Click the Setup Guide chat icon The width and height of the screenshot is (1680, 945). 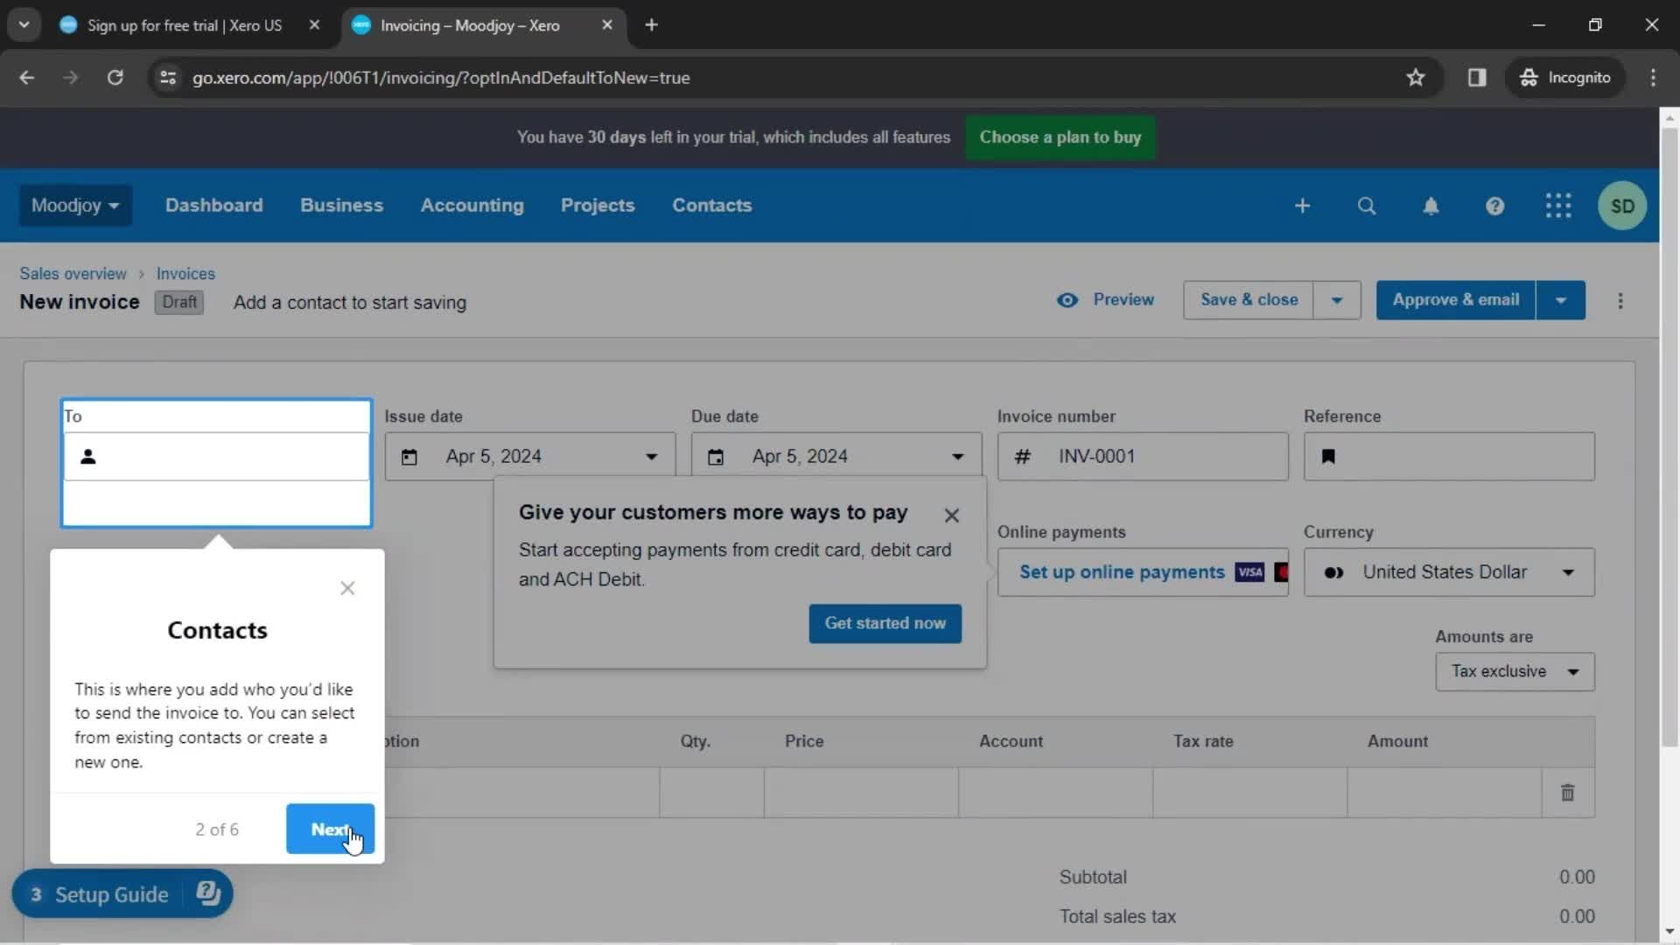click(x=208, y=893)
